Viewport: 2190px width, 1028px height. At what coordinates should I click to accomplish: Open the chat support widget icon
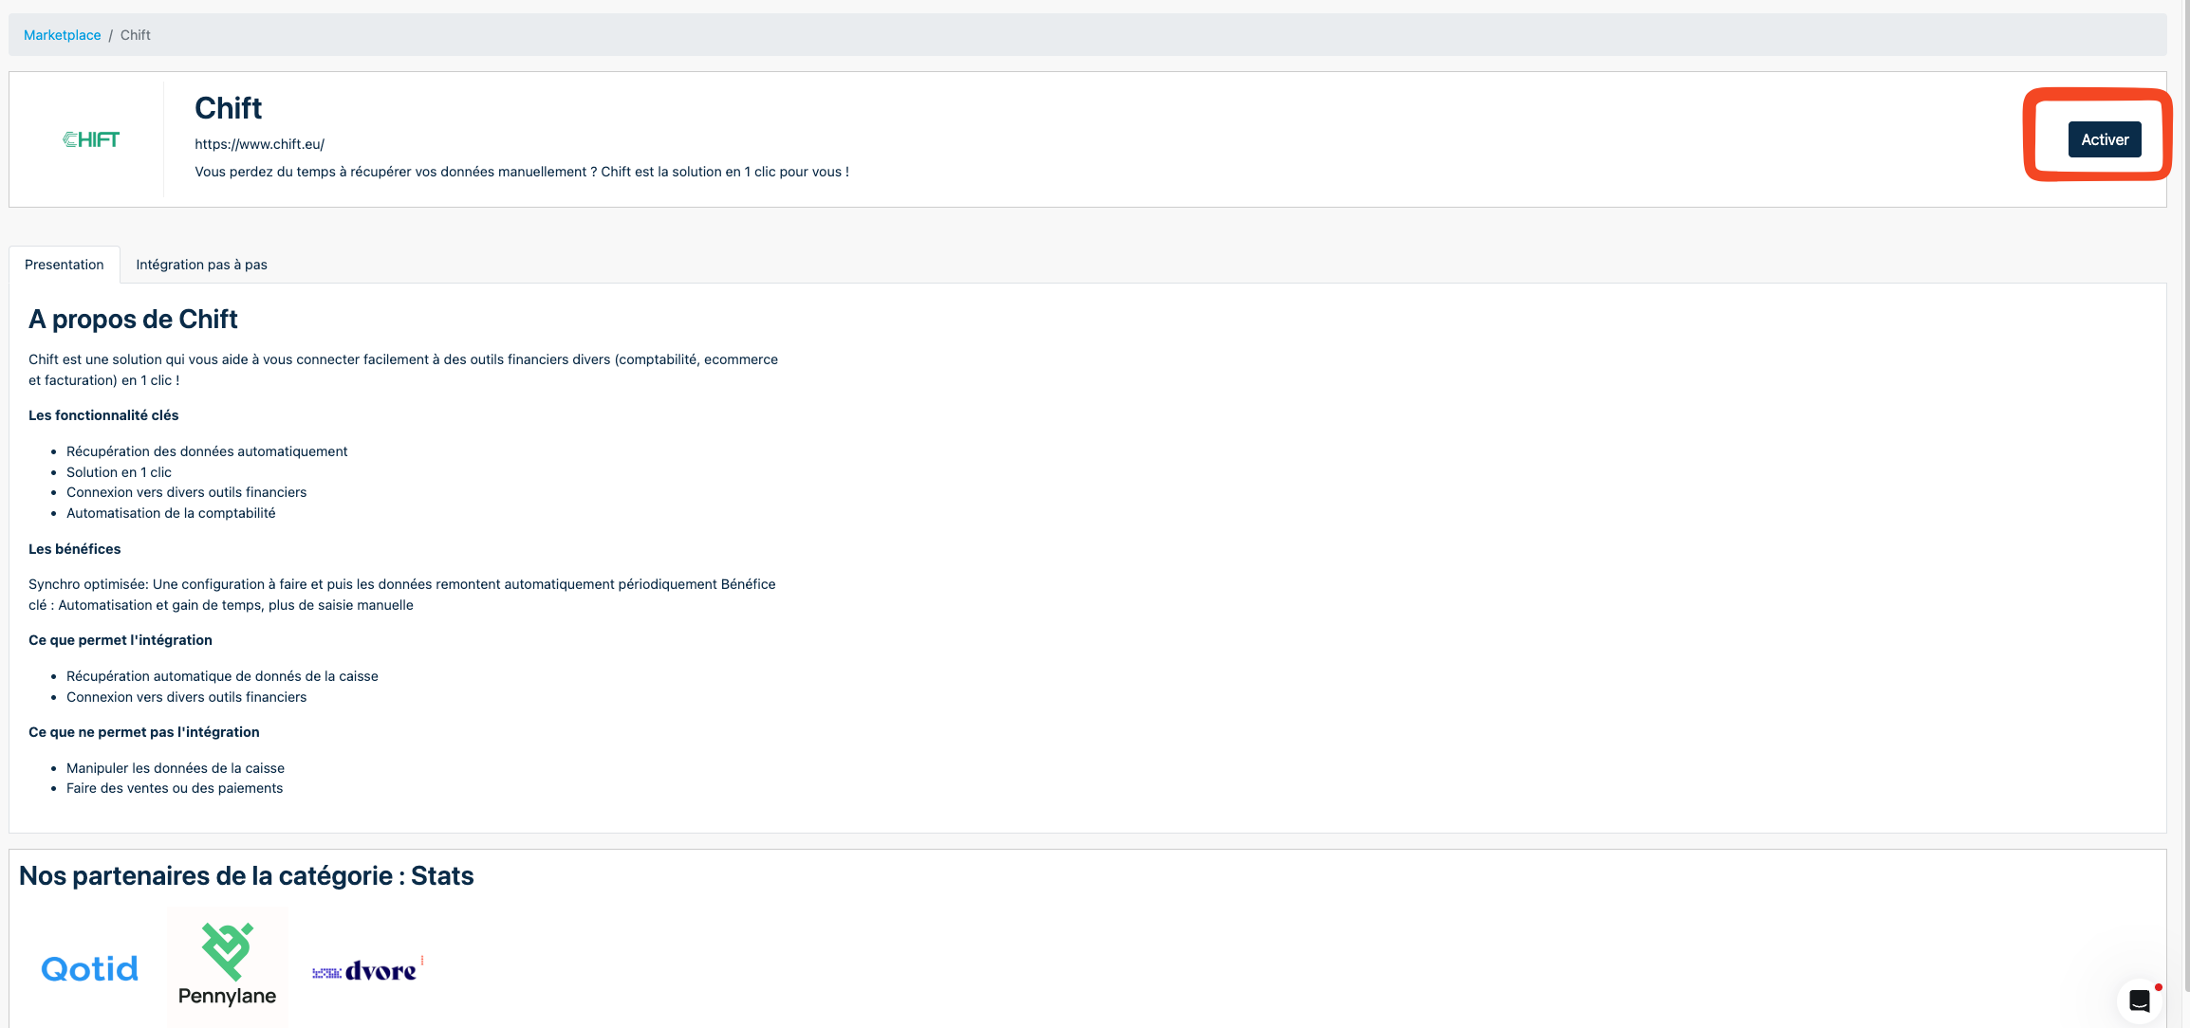2139,1000
